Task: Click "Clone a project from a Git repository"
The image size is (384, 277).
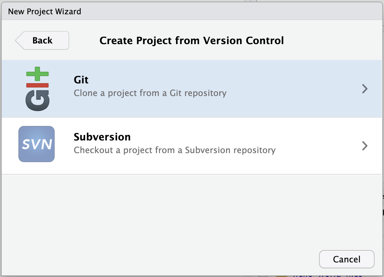Action: click(x=150, y=93)
